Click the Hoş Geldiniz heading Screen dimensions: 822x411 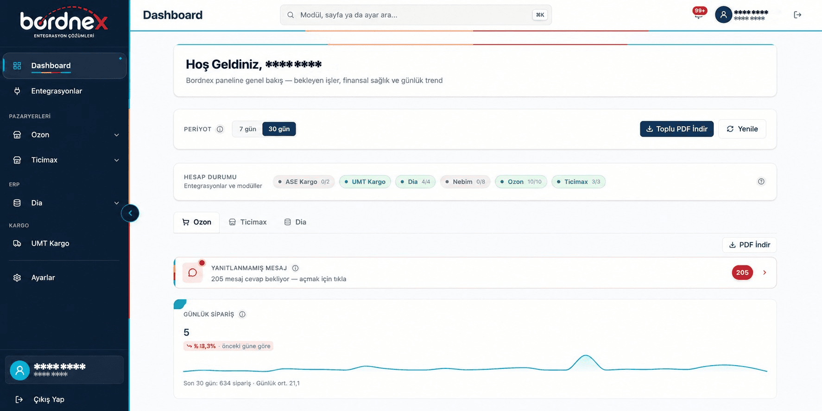[x=253, y=64]
